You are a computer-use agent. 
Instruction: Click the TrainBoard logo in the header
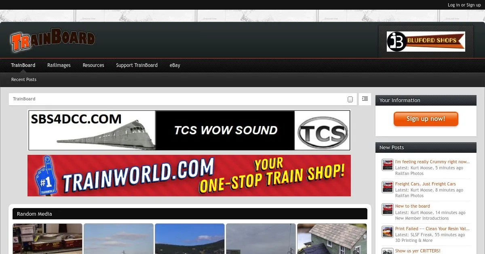53,40
